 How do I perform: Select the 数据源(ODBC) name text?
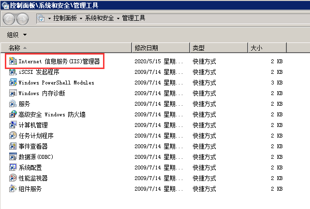click(36, 157)
